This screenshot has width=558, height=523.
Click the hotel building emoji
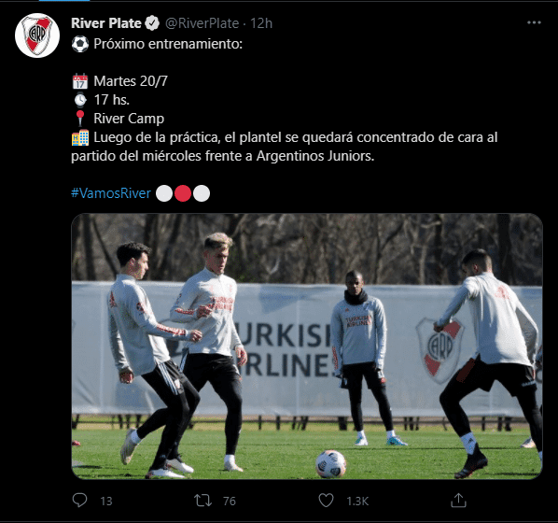(x=80, y=137)
